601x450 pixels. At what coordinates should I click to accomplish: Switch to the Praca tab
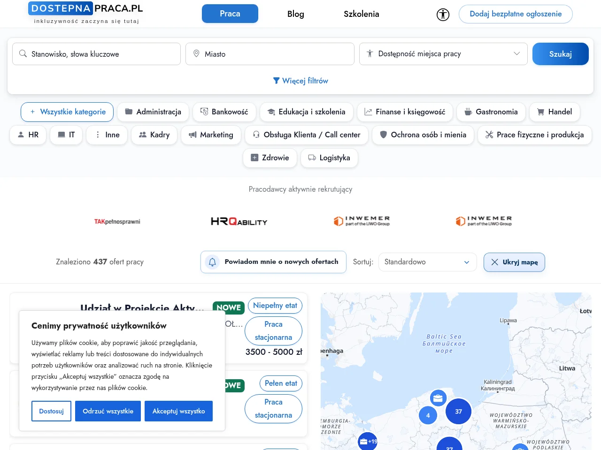pyautogui.click(x=230, y=14)
